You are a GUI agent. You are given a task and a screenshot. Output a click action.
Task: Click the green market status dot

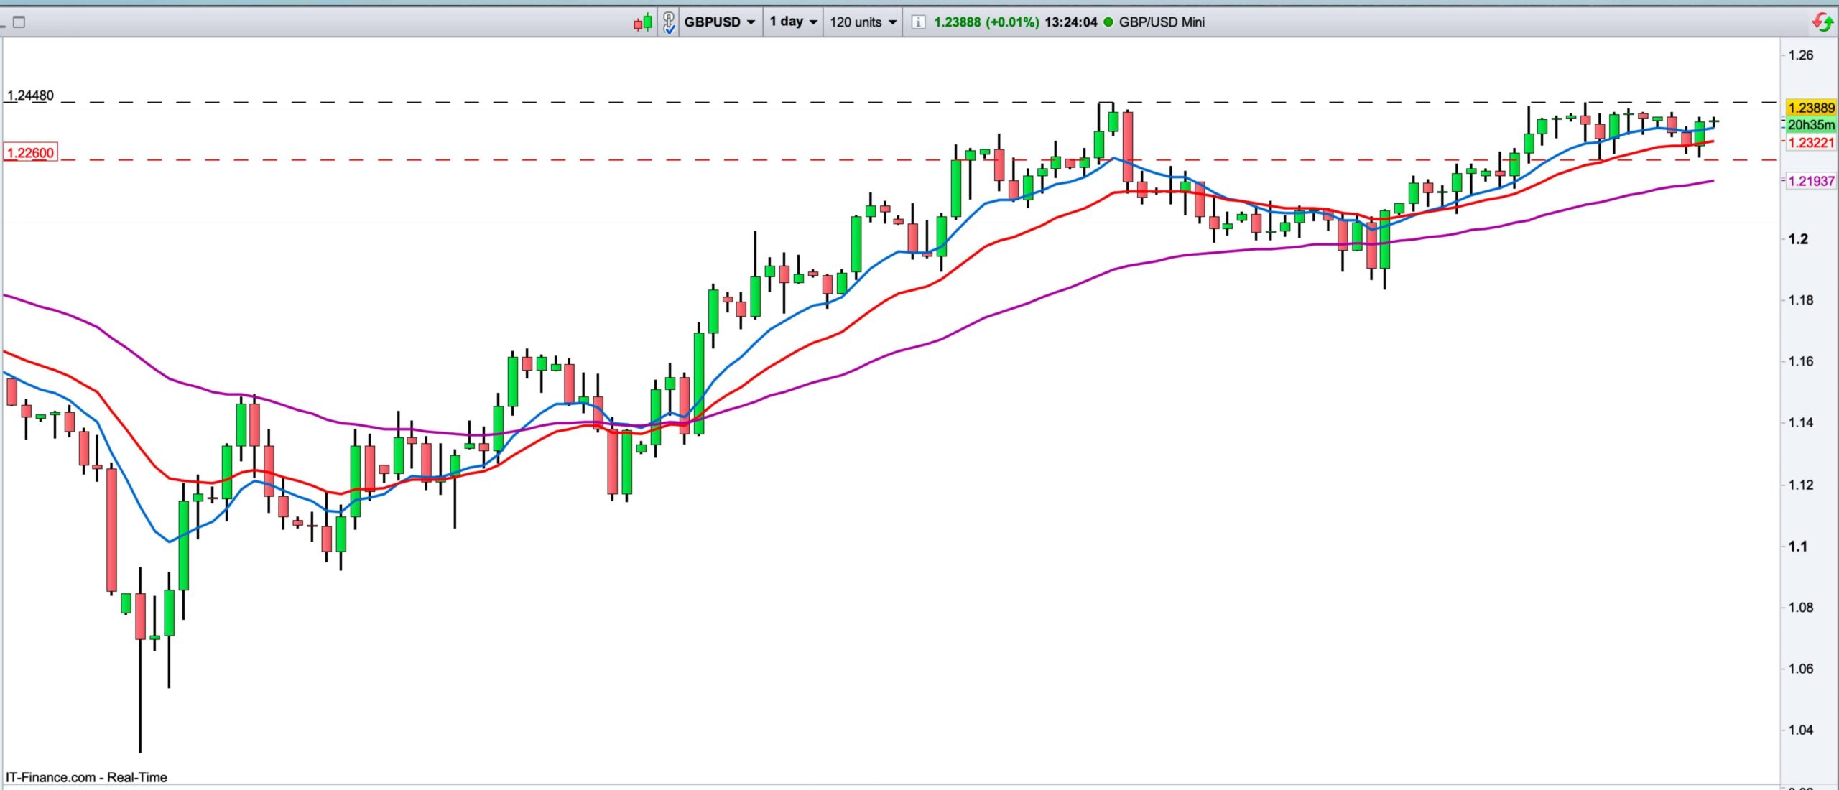pos(1107,22)
